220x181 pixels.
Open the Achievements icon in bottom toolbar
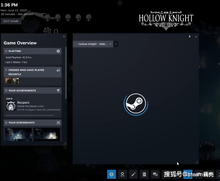(123, 174)
